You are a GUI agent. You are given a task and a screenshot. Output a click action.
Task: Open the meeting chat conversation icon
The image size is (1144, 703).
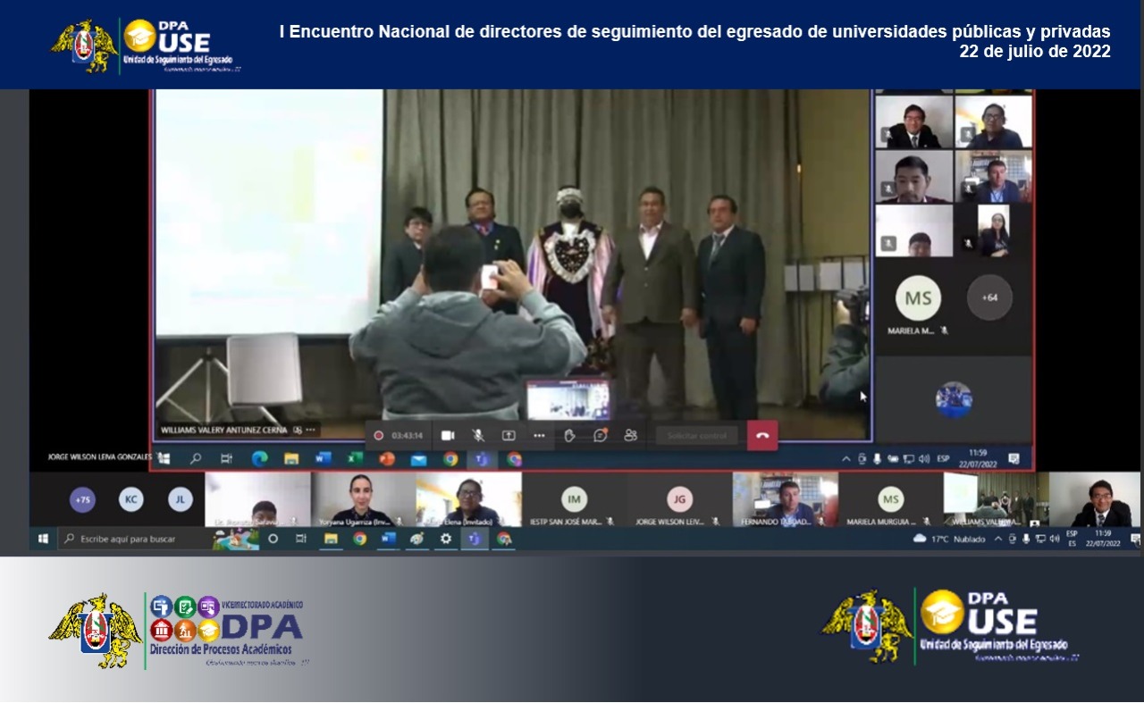[601, 435]
